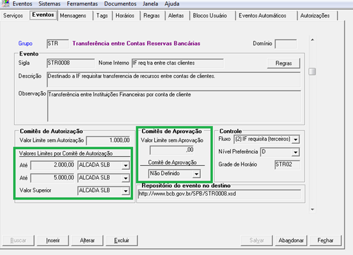Click the Observação text area

(174, 106)
